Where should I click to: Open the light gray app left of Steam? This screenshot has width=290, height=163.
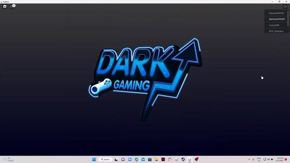(x=176, y=159)
